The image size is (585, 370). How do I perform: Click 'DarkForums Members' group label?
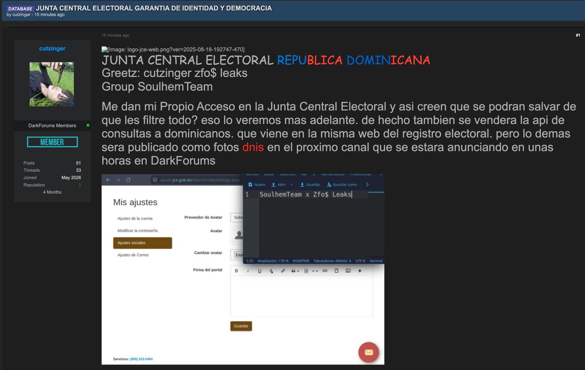pos(52,125)
